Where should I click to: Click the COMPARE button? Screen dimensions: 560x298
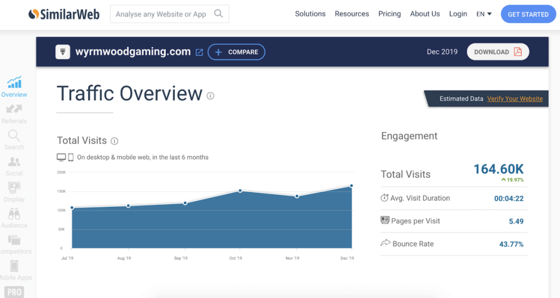(236, 52)
